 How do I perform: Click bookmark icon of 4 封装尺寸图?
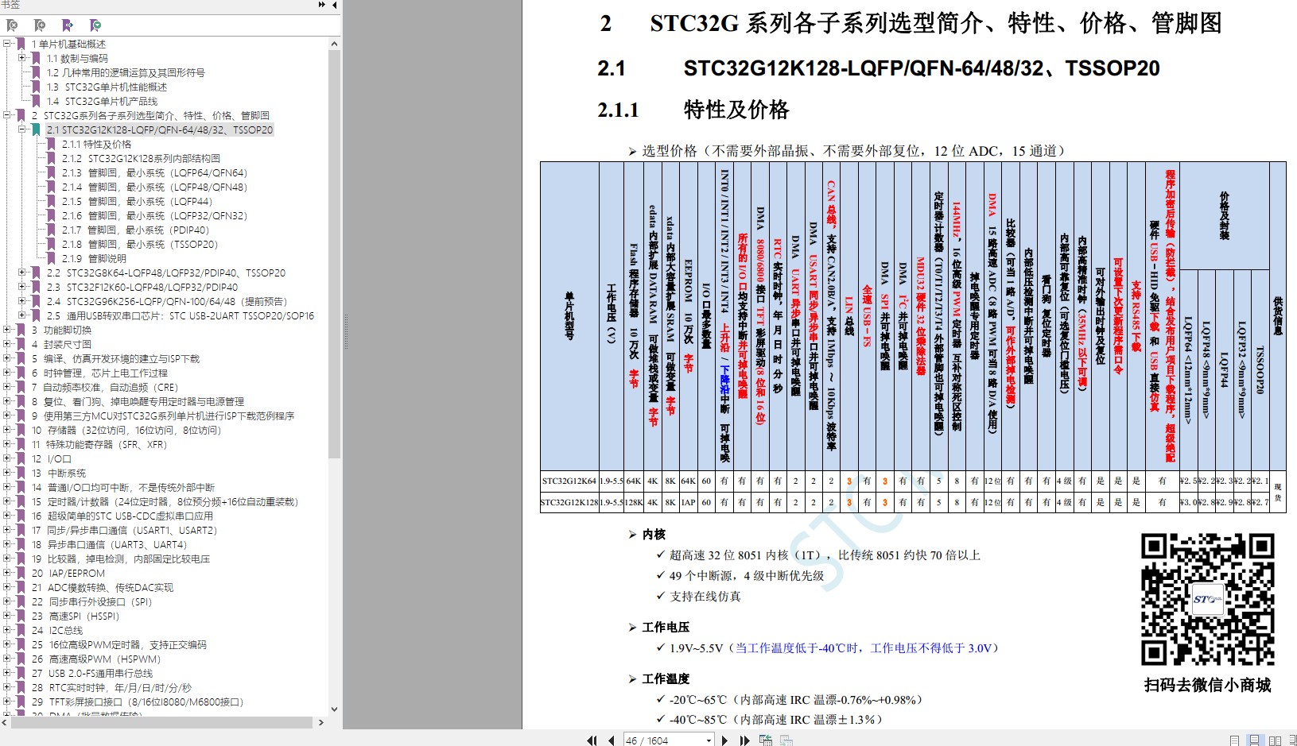coord(21,344)
